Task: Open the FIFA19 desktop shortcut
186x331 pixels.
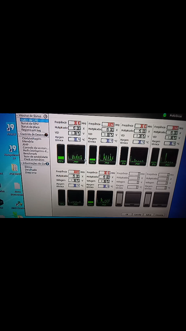Action: (x=11, y=129)
